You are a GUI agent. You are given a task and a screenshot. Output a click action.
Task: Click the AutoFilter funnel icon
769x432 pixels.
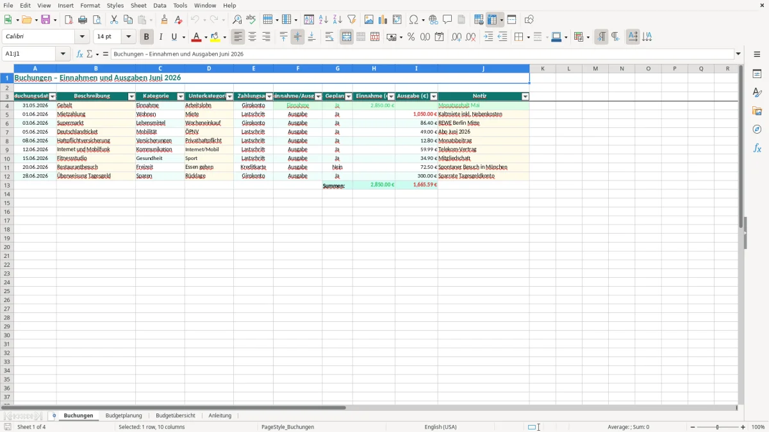pyautogui.click(x=351, y=20)
